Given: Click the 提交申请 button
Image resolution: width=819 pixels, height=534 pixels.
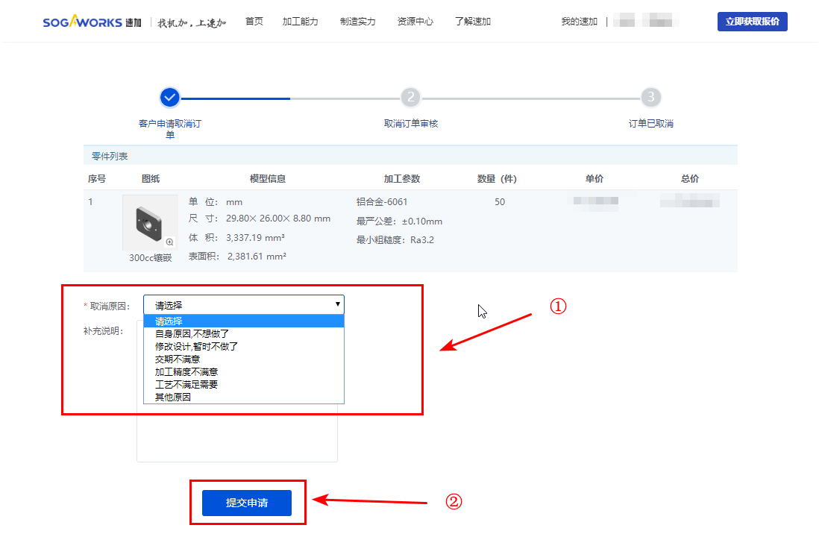Looking at the screenshot, I should point(246,503).
